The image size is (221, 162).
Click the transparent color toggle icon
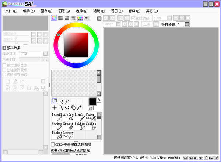point(90,108)
